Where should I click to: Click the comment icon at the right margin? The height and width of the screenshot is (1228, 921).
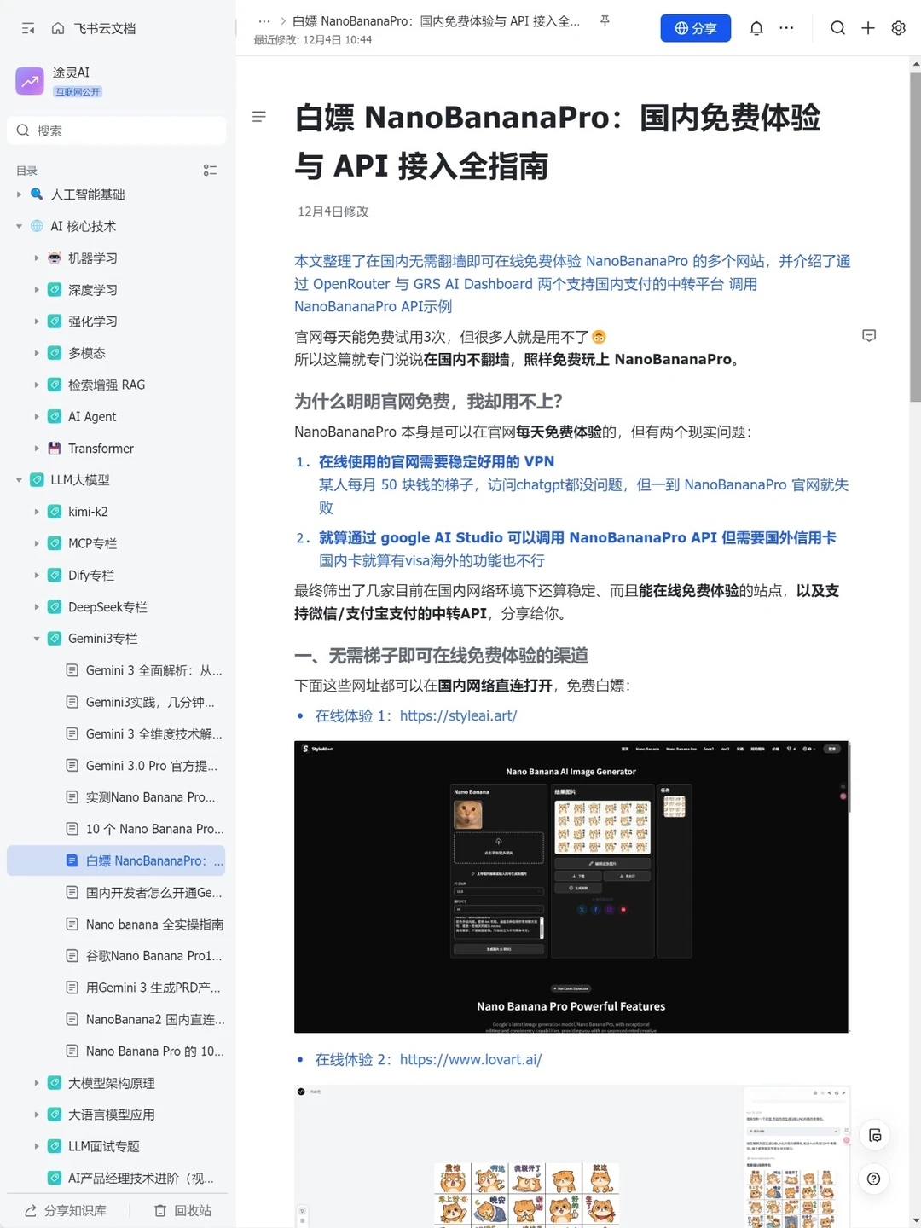point(869,336)
